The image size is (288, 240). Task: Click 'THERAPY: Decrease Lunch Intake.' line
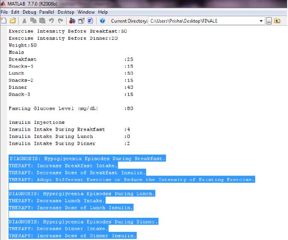(x=57, y=200)
